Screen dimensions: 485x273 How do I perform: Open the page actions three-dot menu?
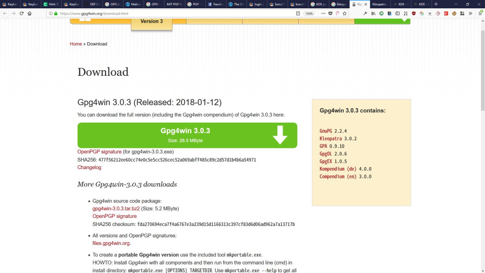point(323,14)
